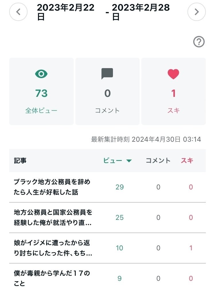Click the 2023年2月22日 start date
Viewport: 215px width, 292px height.
(x=66, y=12)
